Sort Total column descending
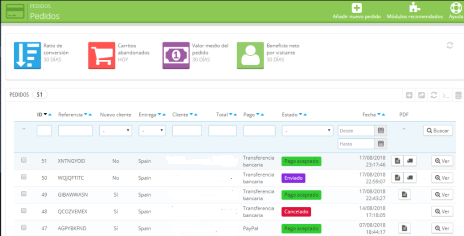The image size is (464, 236). (x=230, y=114)
